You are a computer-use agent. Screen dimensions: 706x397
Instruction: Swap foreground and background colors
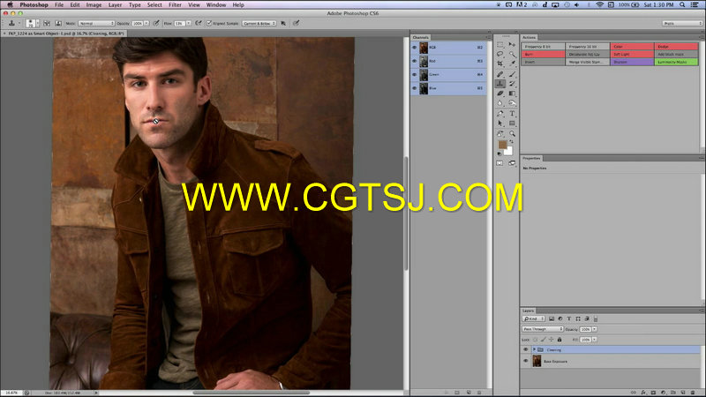coord(512,142)
